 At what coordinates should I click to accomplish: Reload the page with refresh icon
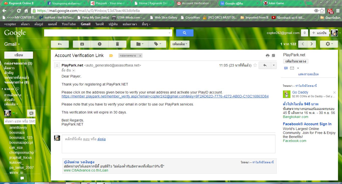(x=19, y=11)
